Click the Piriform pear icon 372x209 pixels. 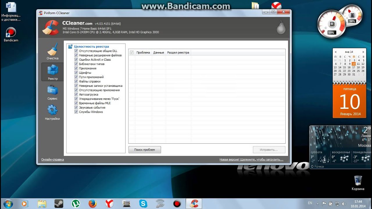(x=281, y=27)
